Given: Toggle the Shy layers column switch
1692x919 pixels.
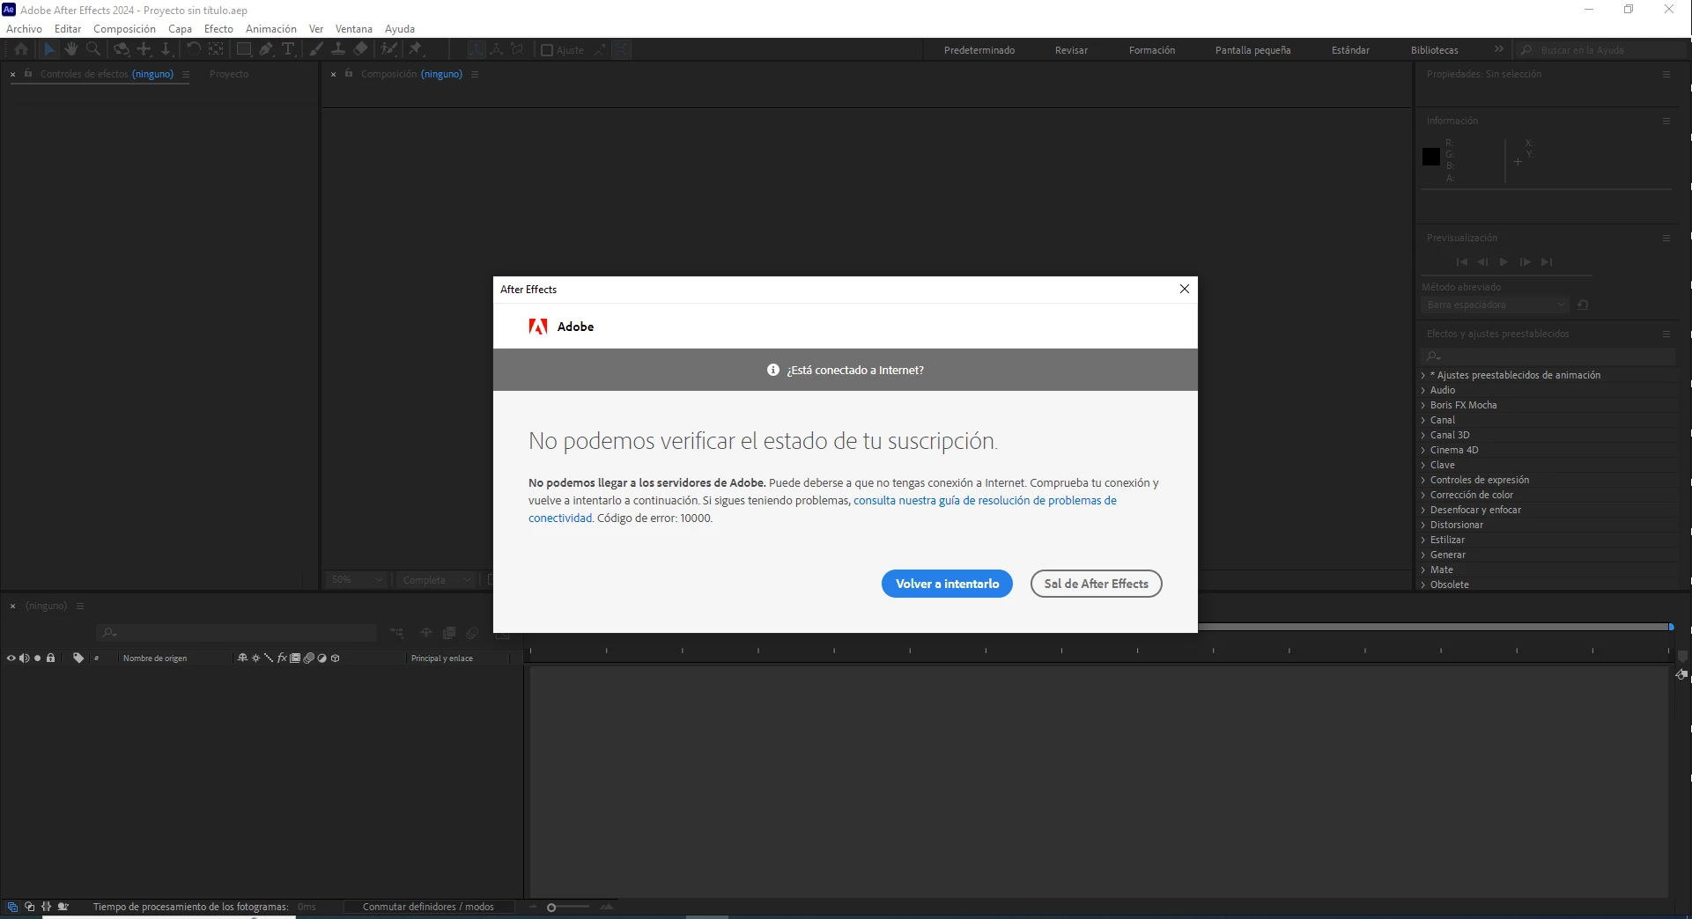Looking at the screenshot, I should [242, 658].
